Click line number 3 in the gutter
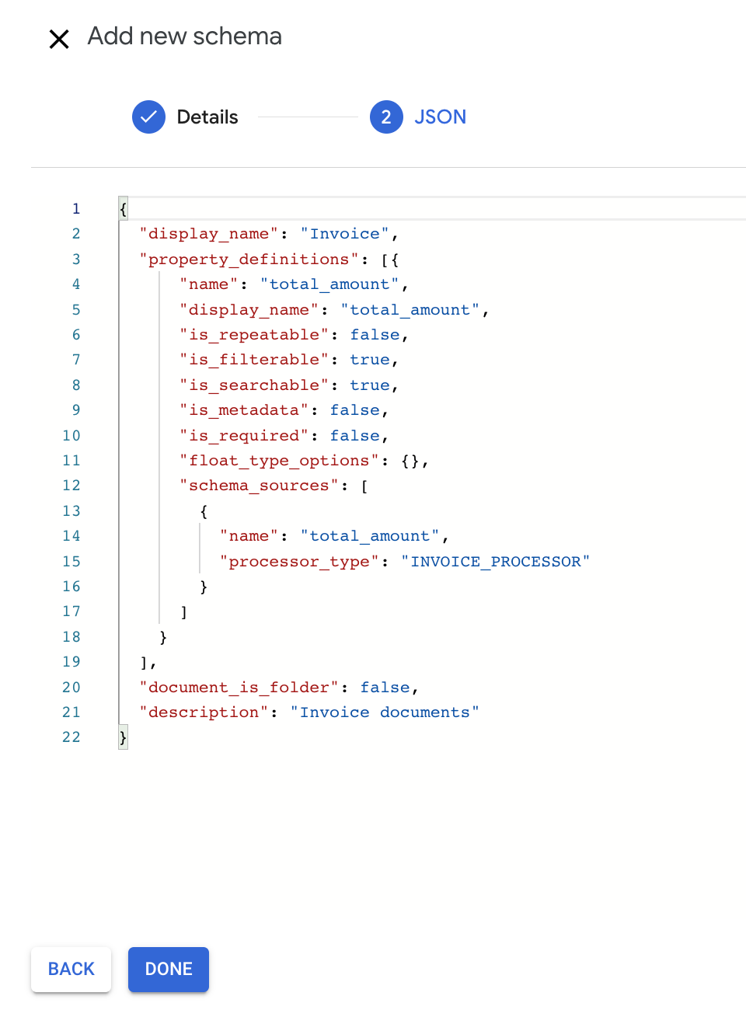 point(76,259)
